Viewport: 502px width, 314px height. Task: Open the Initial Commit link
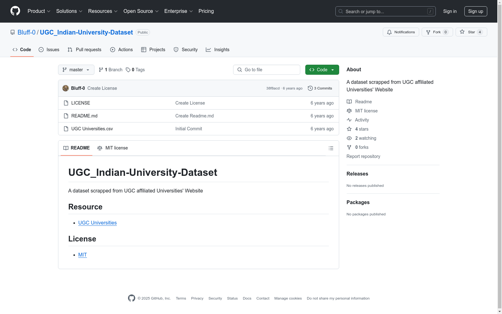click(x=189, y=129)
